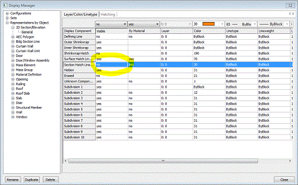This screenshot has height=185, width=298.
Task: Select the Defining Line row header
Action: [x=79, y=37]
